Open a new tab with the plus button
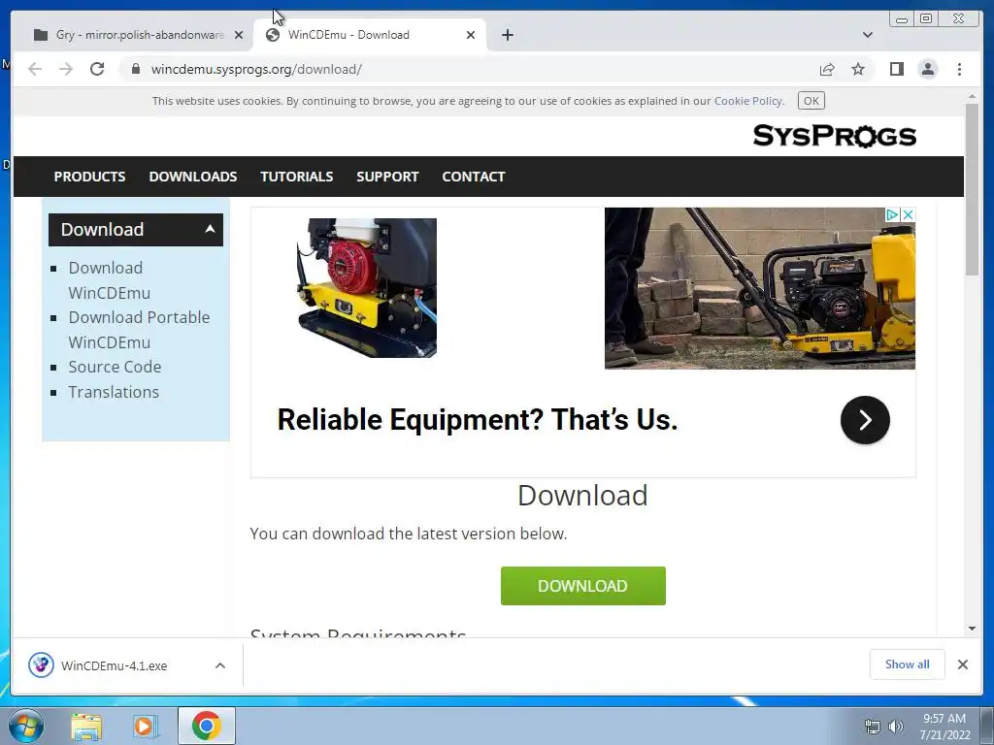The width and height of the screenshot is (994, 745). (x=507, y=35)
